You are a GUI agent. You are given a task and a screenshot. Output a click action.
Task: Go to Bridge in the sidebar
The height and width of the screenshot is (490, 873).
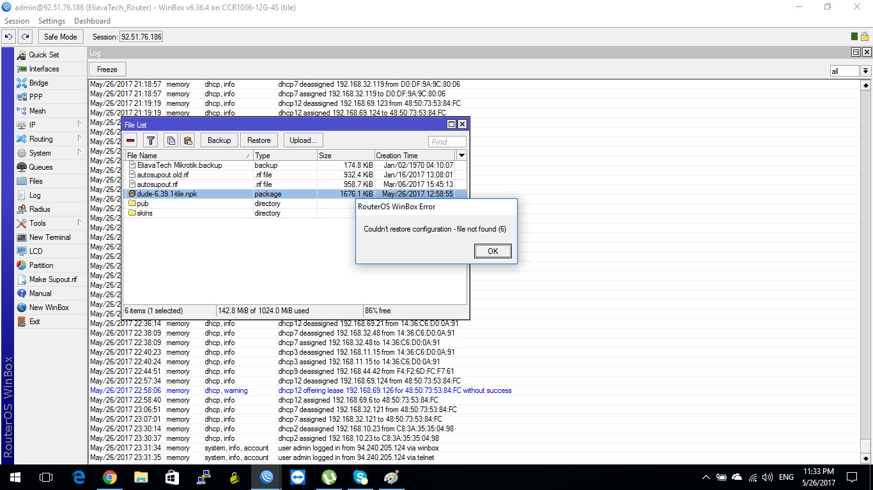38,83
